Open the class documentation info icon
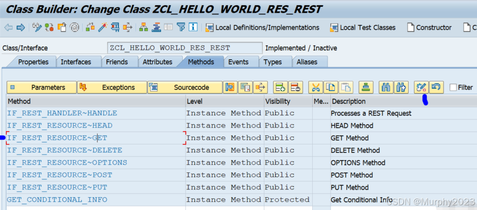Image resolution: width=477 pixels, height=210 pixels. tap(193, 28)
